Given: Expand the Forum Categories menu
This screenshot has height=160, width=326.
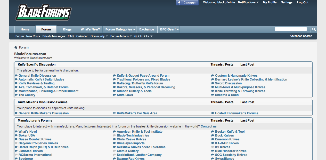Looking at the screenshot, I should (x=120, y=29).
